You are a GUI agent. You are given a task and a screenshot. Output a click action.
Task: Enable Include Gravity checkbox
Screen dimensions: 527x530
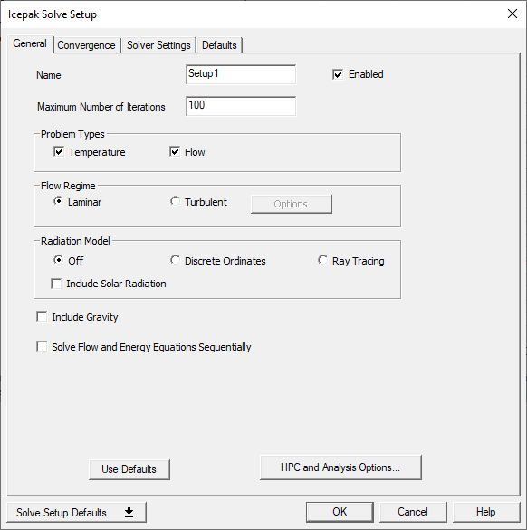[42, 317]
